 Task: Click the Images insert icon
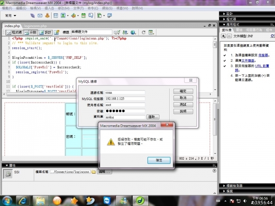tap(63, 15)
